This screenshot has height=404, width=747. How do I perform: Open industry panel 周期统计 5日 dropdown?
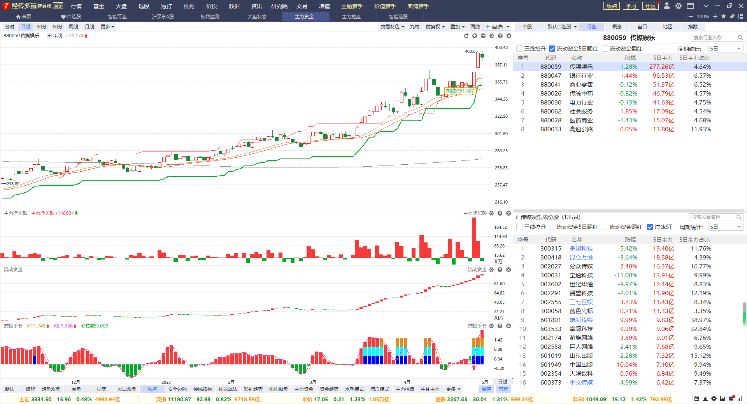coord(726,49)
